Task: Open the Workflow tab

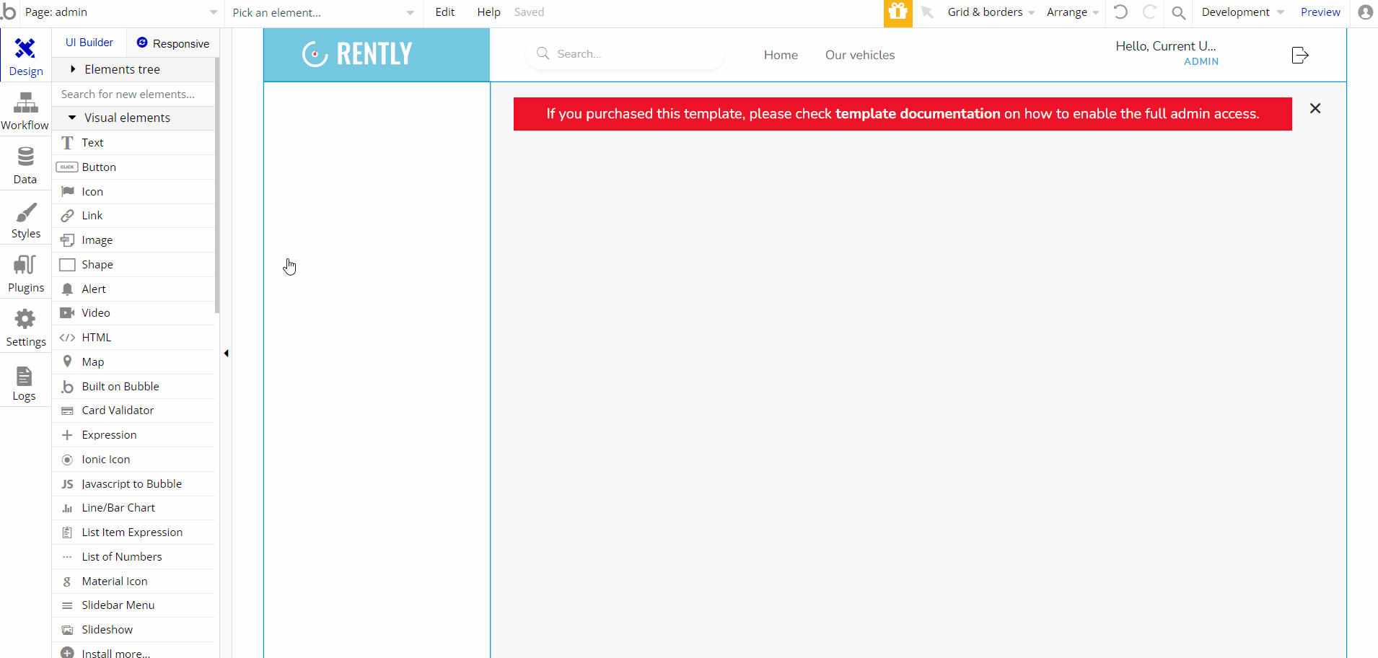Action: click(x=25, y=110)
